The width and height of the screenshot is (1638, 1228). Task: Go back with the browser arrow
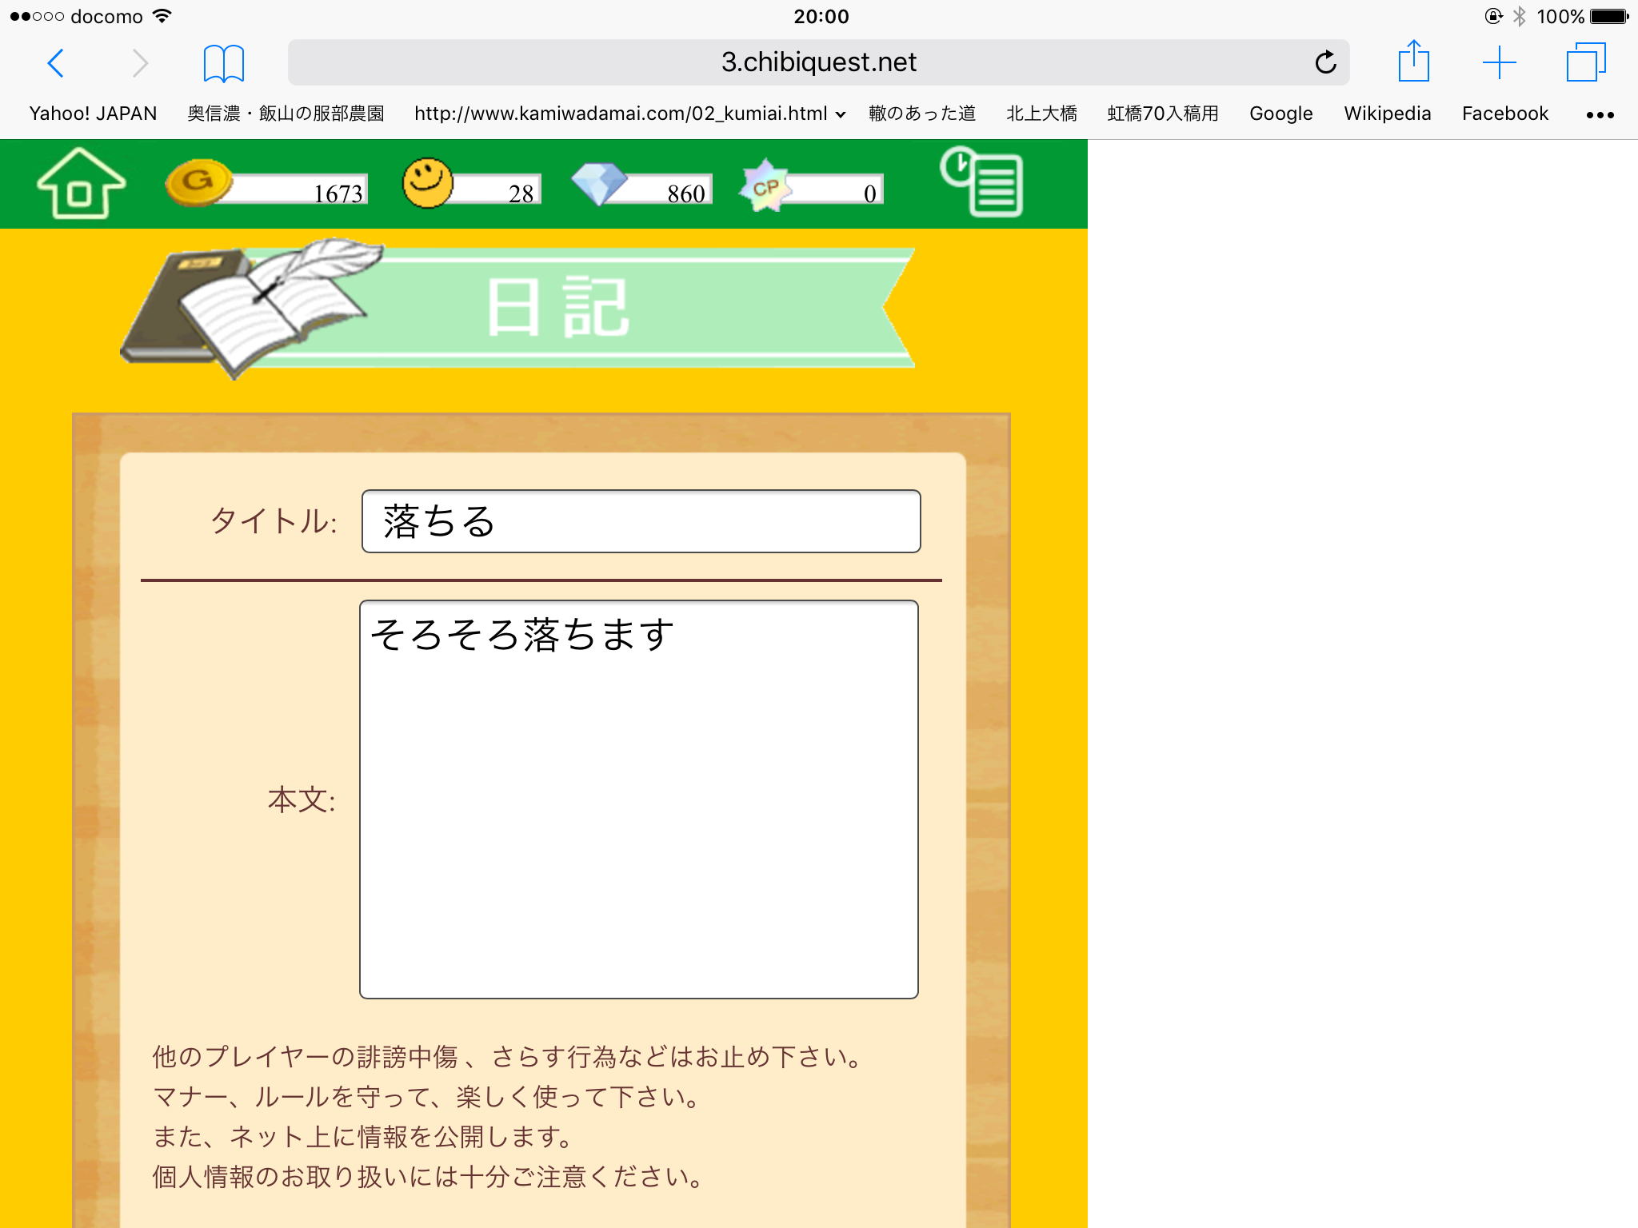[x=56, y=63]
